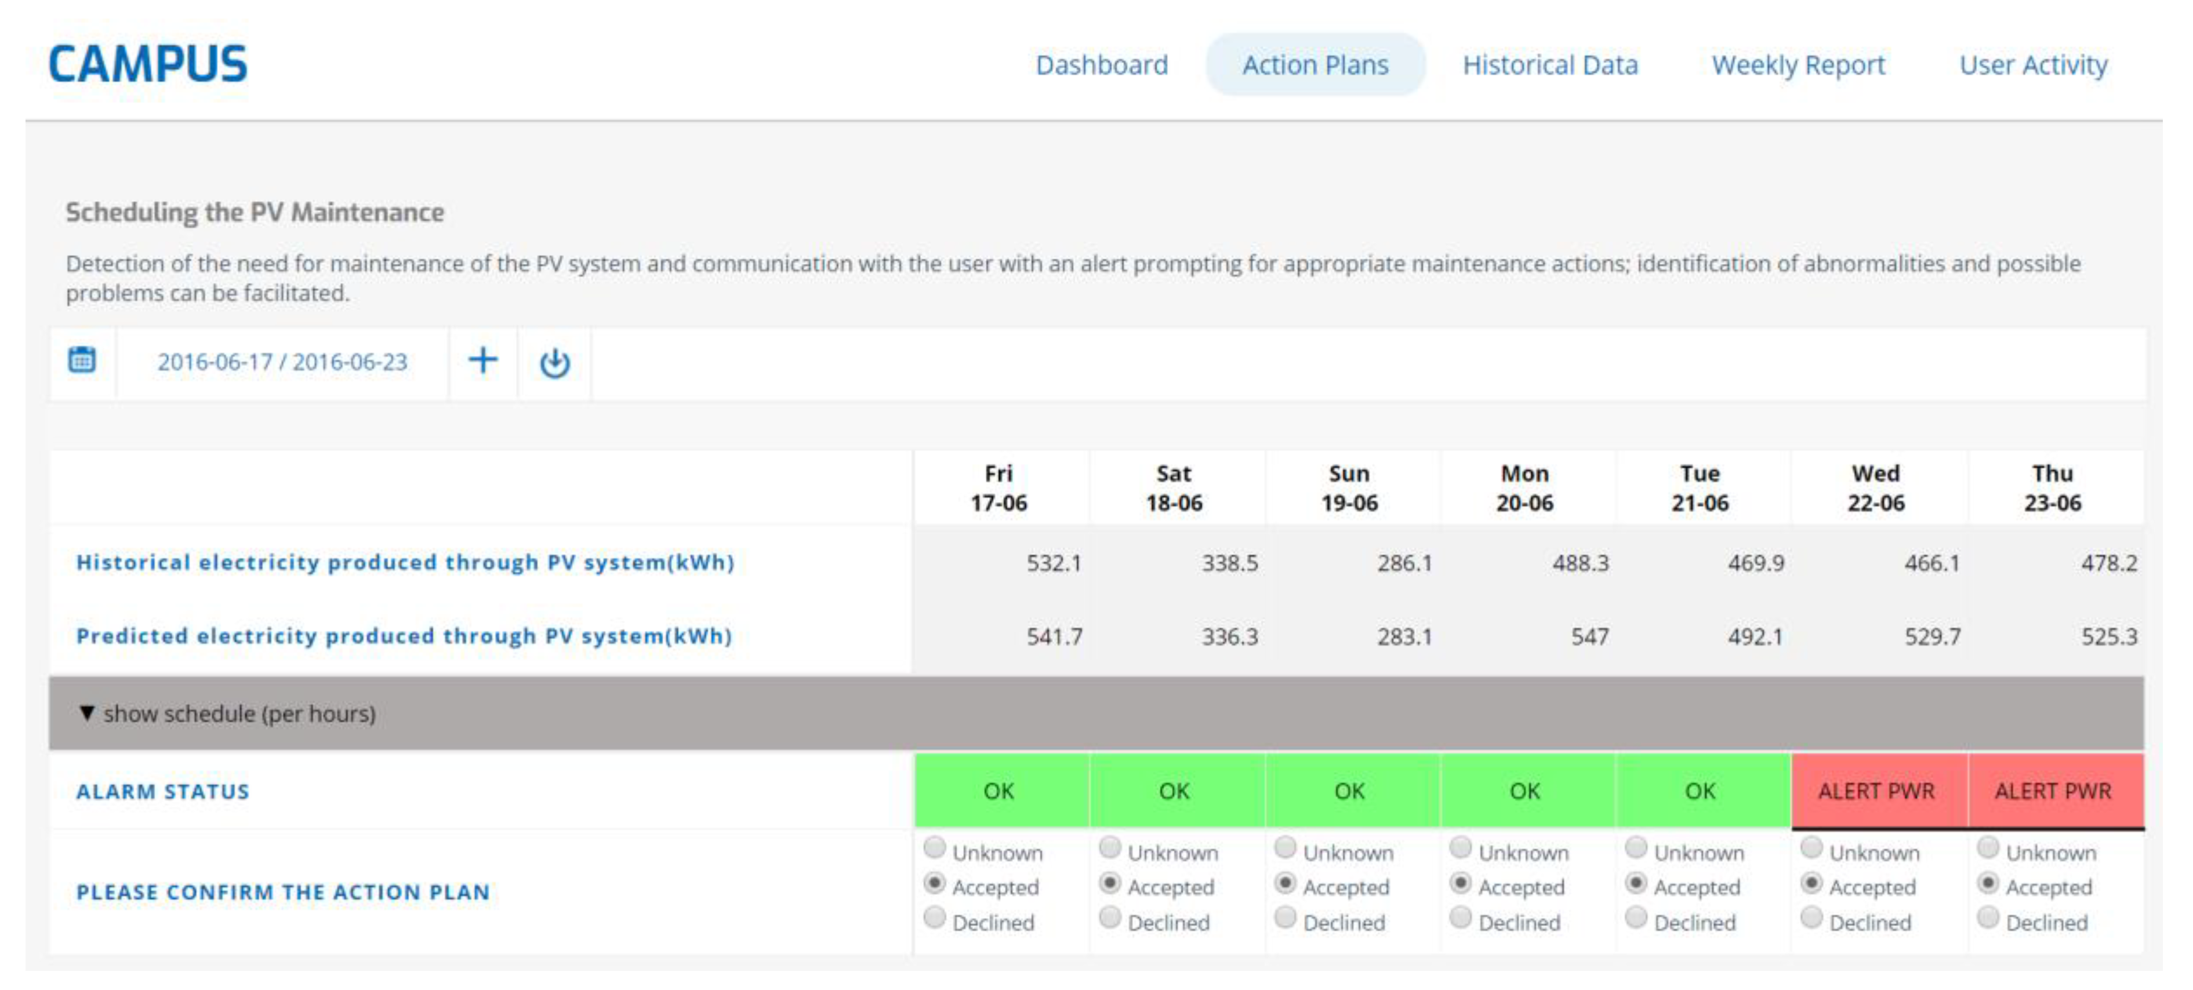Open the Dashboard tab
The width and height of the screenshot is (2193, 990).
click(x=1102, y=65)
